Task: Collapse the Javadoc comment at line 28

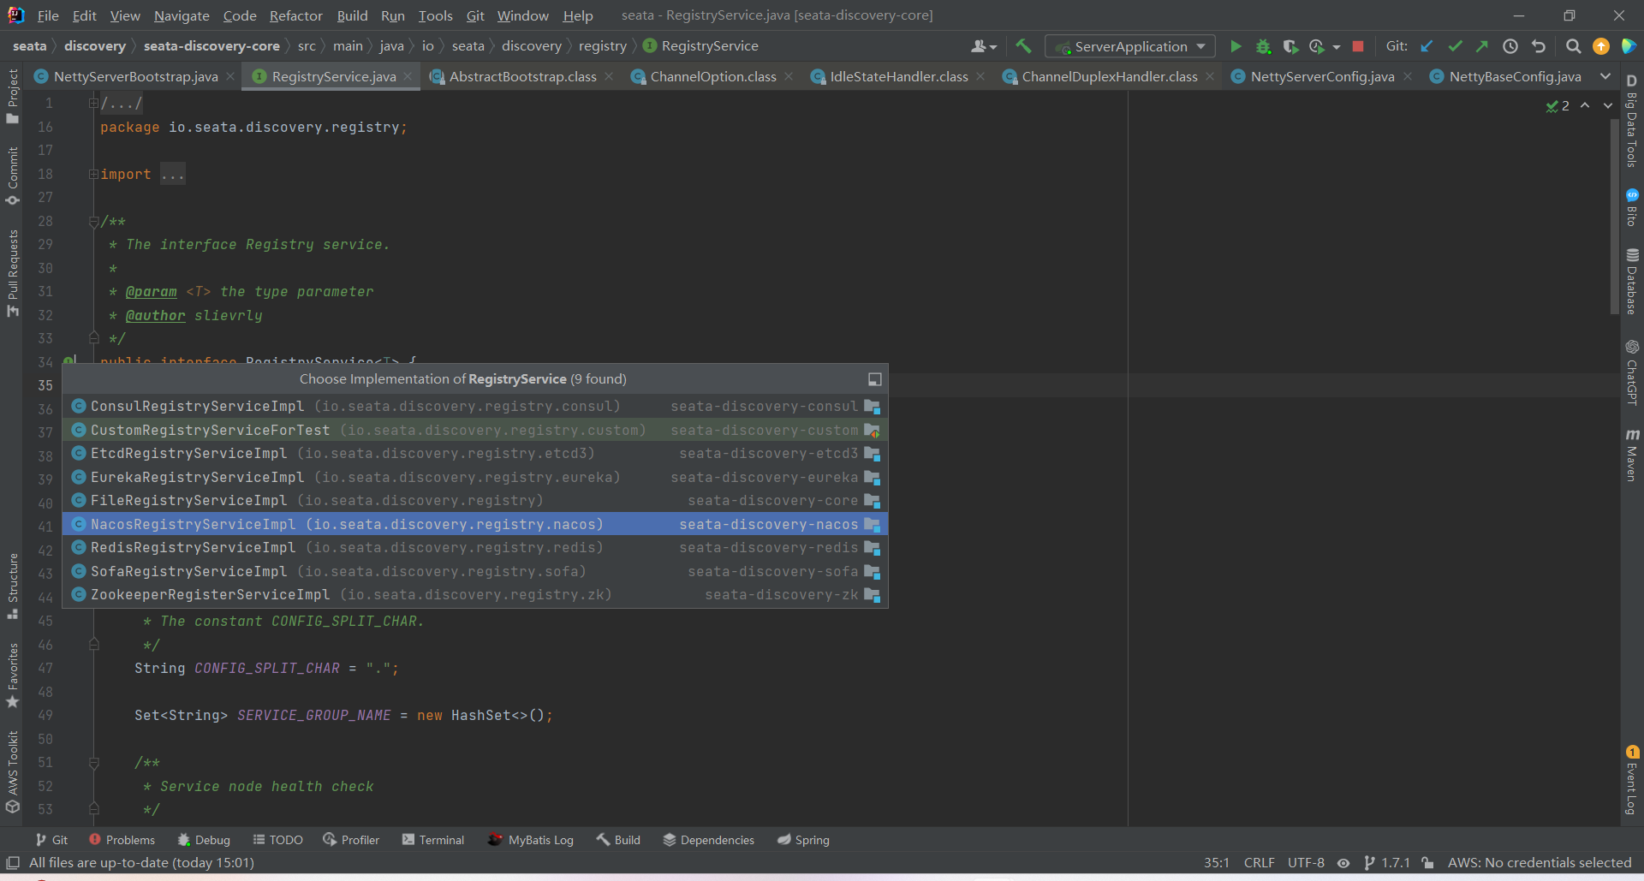Action: coord(93,222)
